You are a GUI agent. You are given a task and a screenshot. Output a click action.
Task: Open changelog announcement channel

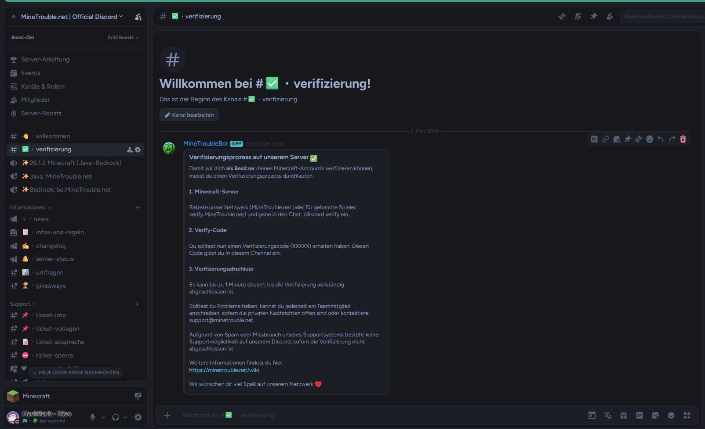pyautogui.click(x=75, y=246)
